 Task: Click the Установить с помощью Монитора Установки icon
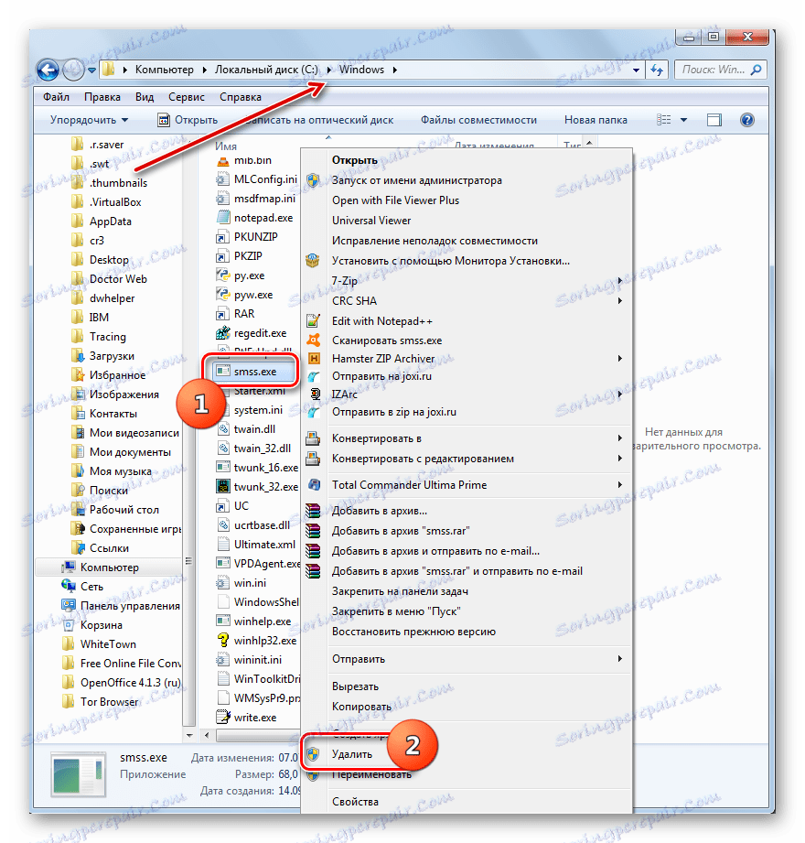coord(313,261)
